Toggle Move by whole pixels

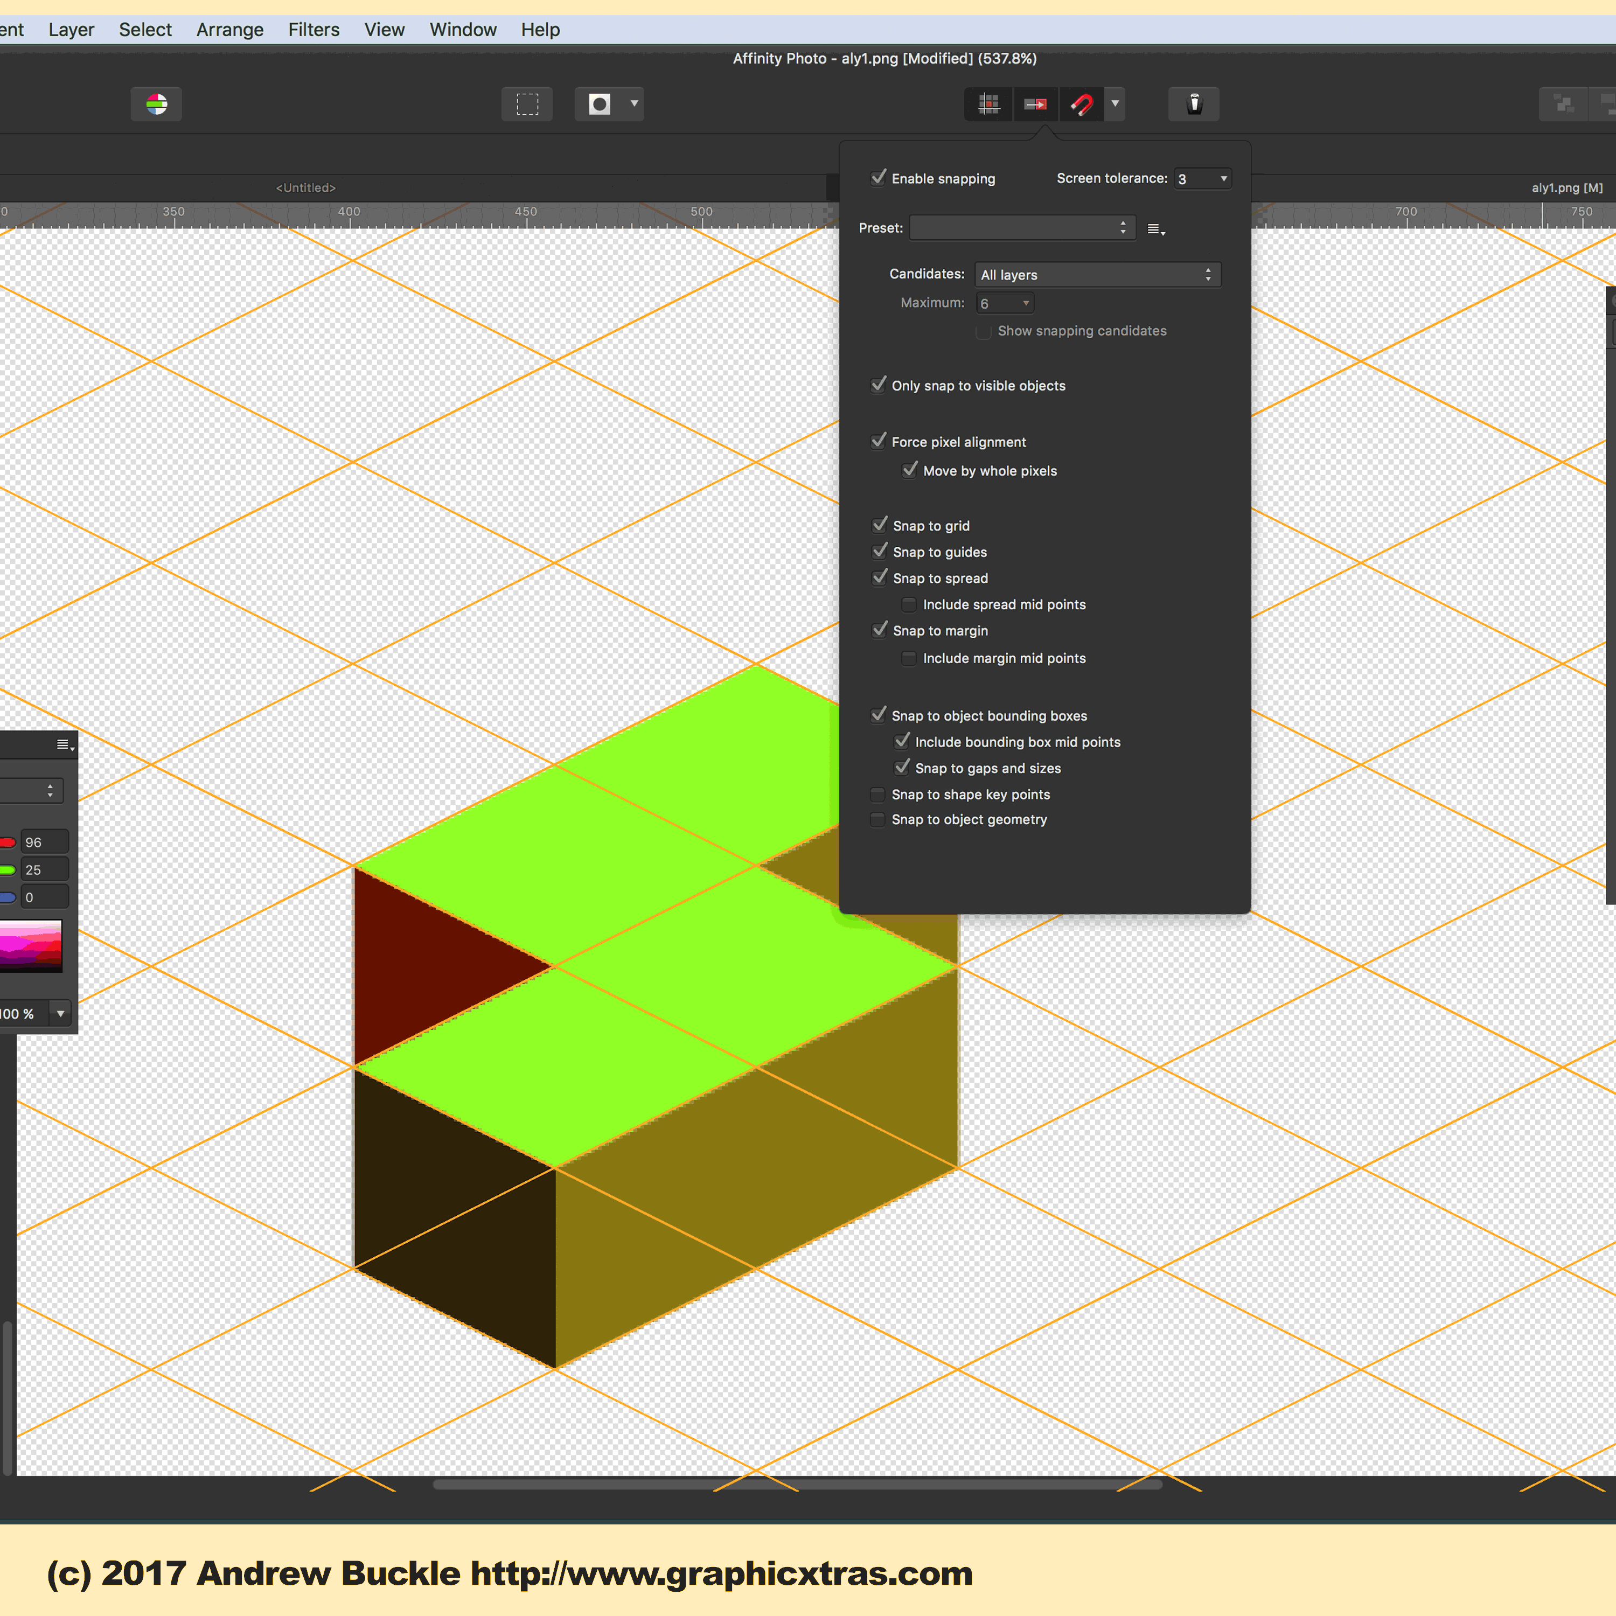pos(909,470)
